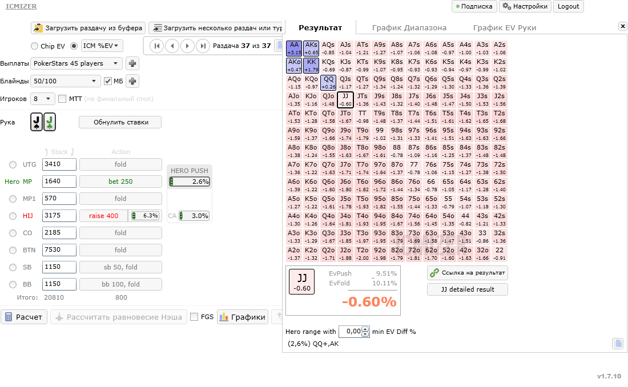
Task: Go to previous hand icon
Action: pyautogui.click(x=172, y=46)
